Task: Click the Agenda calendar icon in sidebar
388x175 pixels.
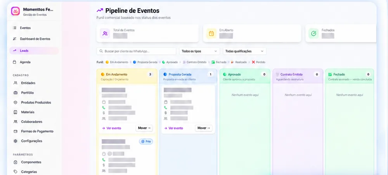Action: tap(15, 62)
